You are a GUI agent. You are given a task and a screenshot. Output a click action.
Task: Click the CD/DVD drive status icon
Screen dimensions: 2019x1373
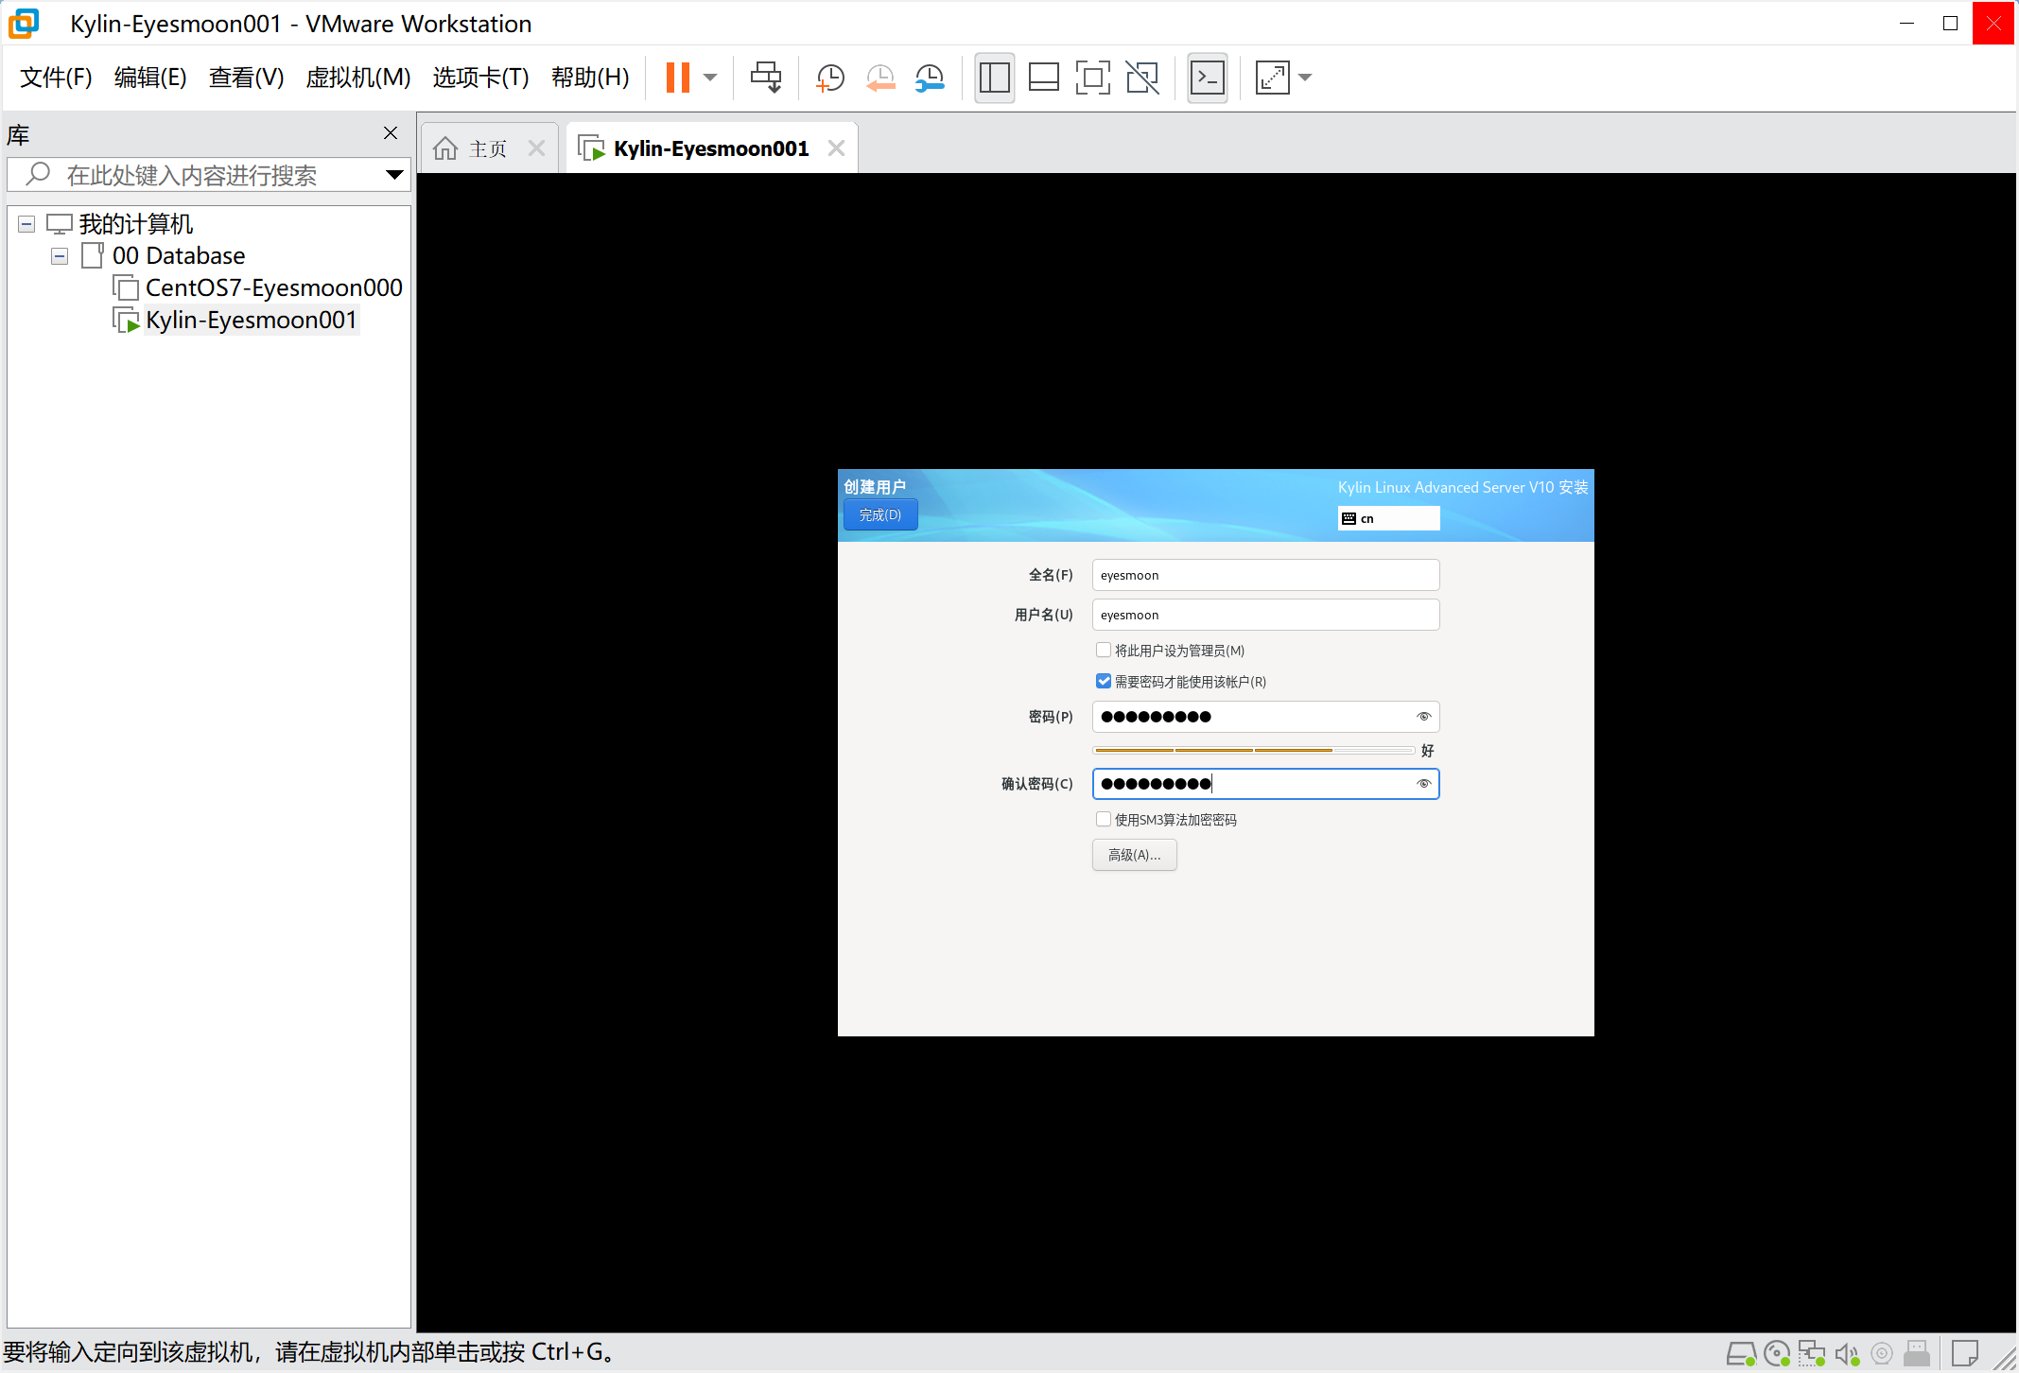pos(1777,1354)
